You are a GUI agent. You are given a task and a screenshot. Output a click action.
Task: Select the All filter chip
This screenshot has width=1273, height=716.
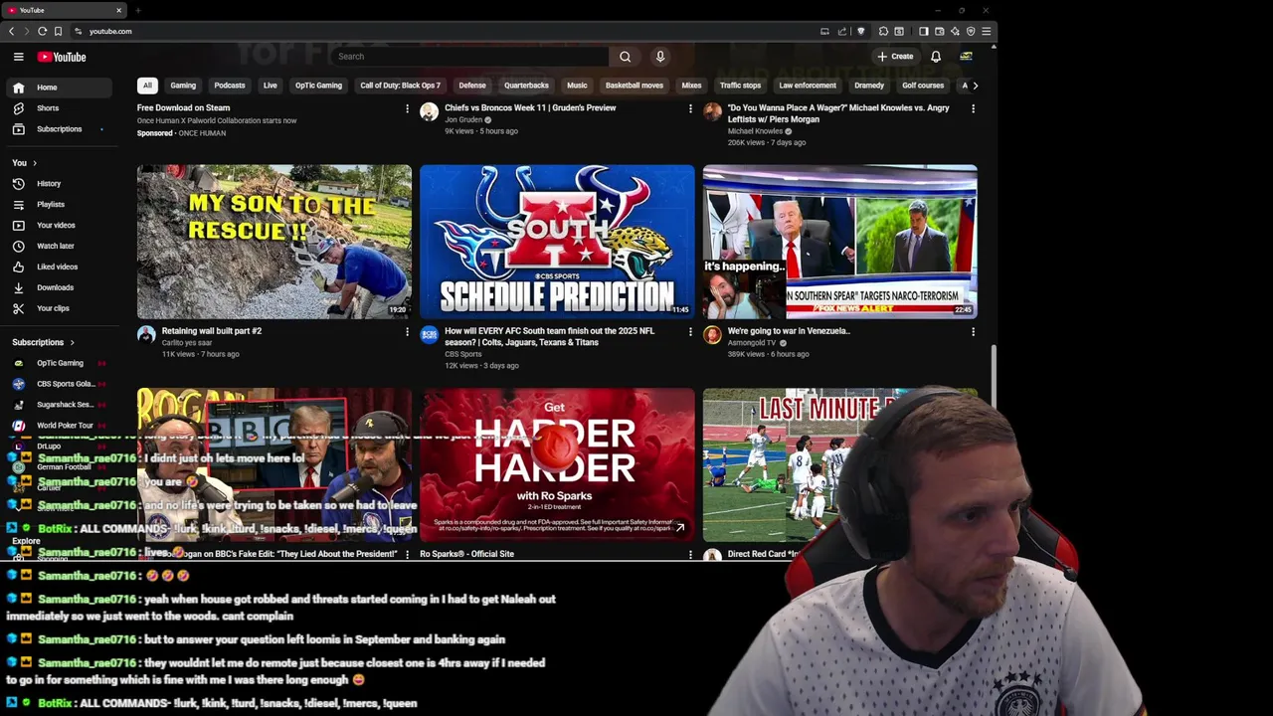click(x=147, y=86)
